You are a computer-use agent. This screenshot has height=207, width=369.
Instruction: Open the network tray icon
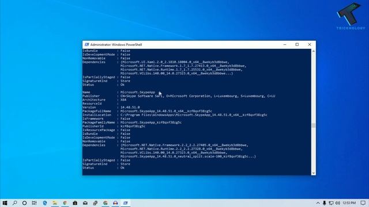coord(331,203)
